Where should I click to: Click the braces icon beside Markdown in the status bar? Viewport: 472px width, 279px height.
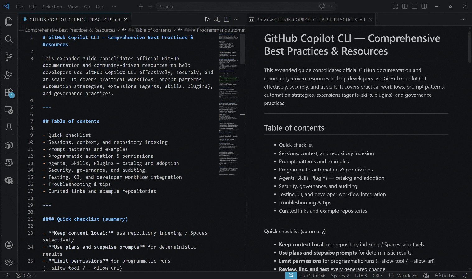(391, 275)
